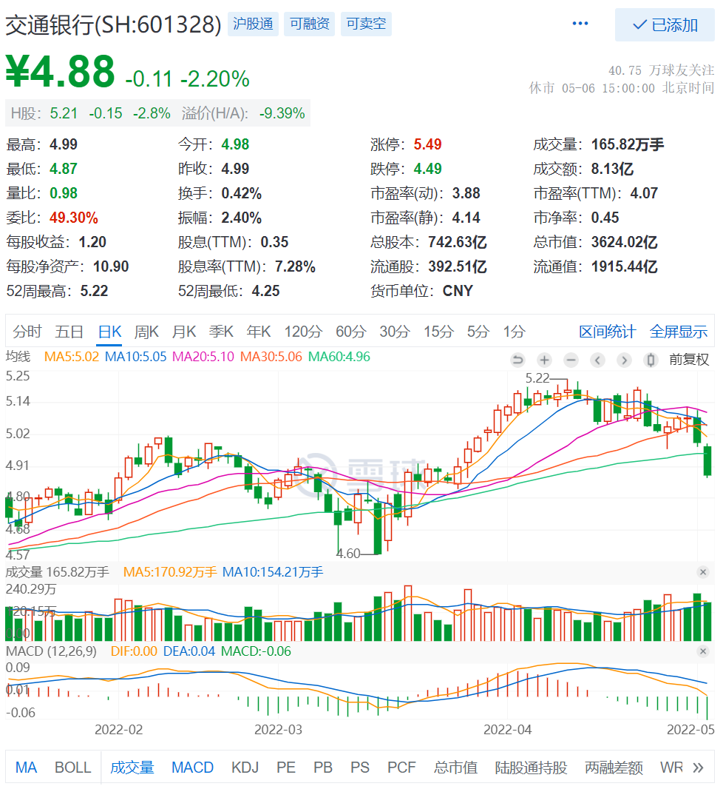Toggle the PE indicator
Viewport: 723px width, 789px height.
coord(286,768)
